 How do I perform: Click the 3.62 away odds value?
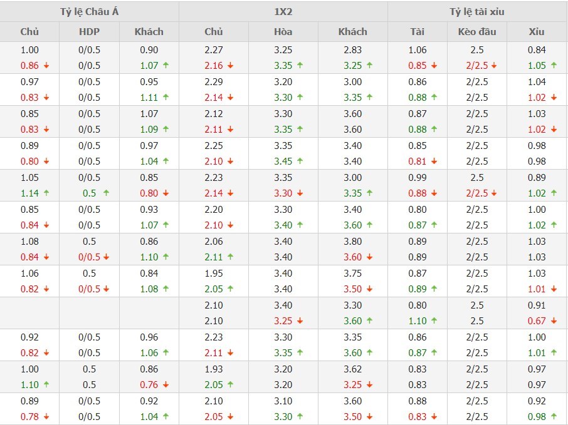(352, 370)
